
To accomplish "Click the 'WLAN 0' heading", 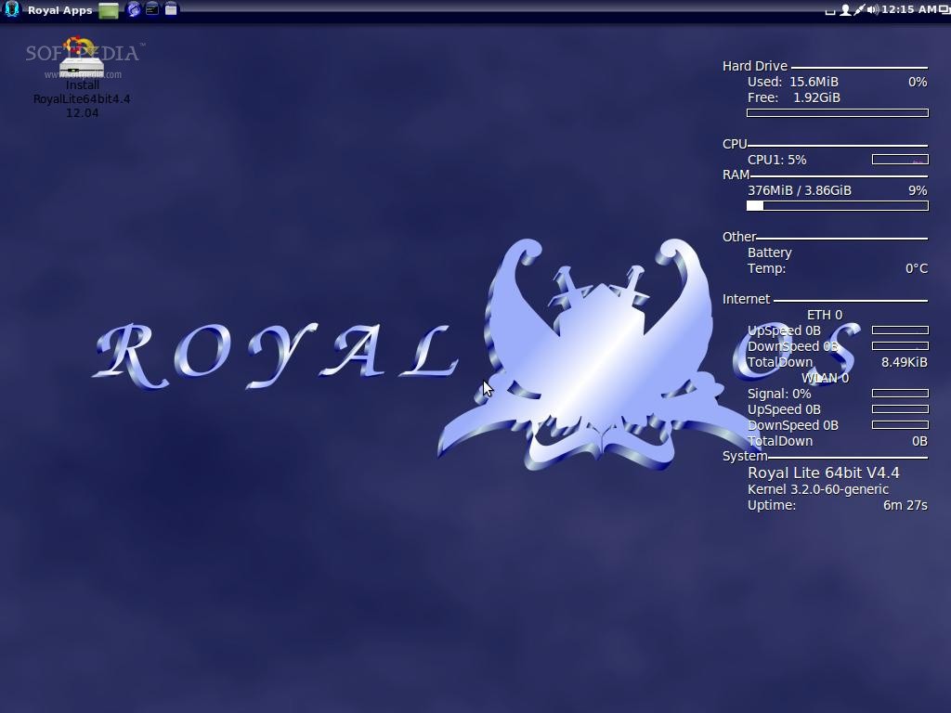I will (825, 379).
